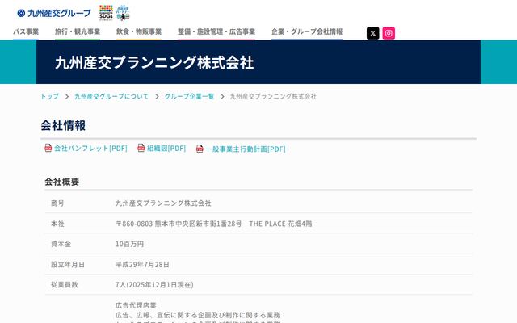Click the 従業員数 row label
The width and height of the screenshot is (517, 323).
coord(65,285)
